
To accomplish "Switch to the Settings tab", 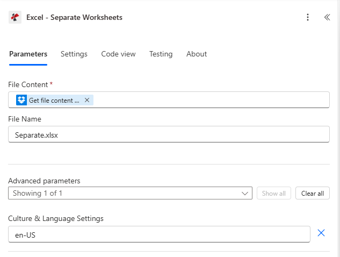I will point(74,54).
